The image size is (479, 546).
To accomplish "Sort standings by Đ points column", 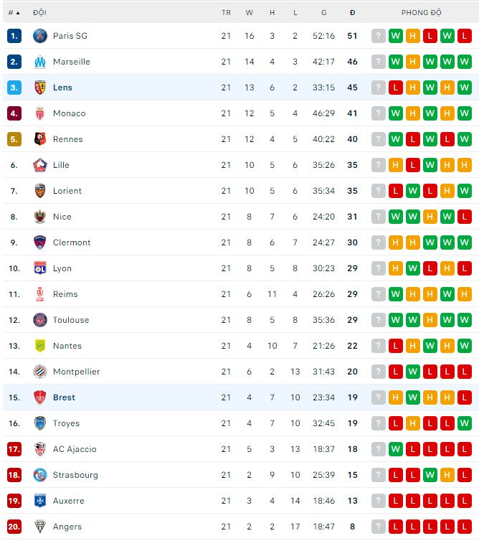I will pyautogui.click(x=352, y=13).
